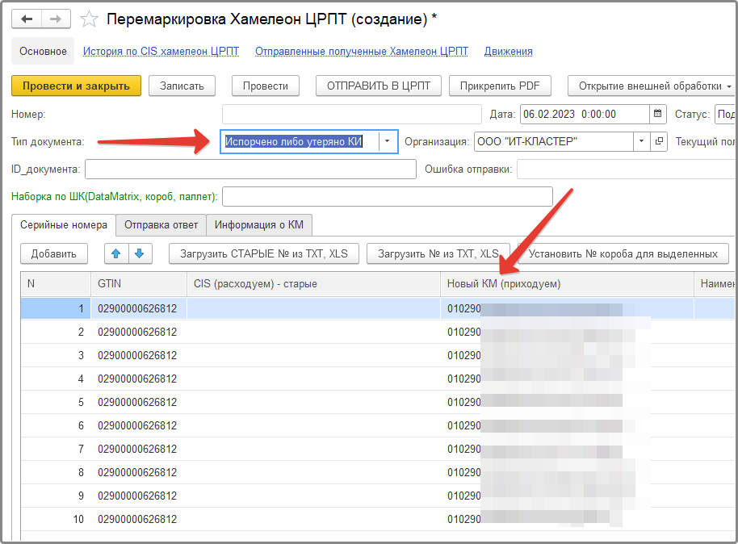The width and height of the screenshot is (738, 544).
Task: Click Загрузить № из TXT, XLS button
Action: pyautogui.click(x=438, y=253)
